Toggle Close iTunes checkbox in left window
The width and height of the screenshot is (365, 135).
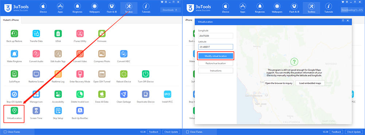(x=5, y=132)
